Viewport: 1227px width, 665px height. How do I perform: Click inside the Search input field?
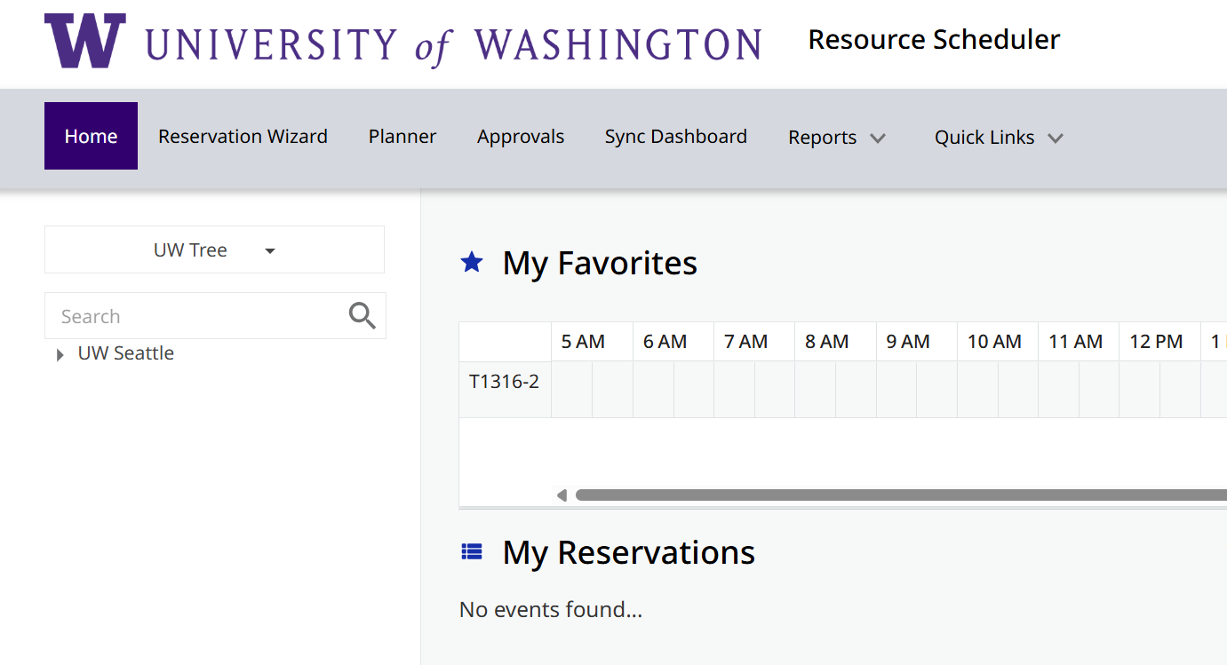tap(195, 316)
